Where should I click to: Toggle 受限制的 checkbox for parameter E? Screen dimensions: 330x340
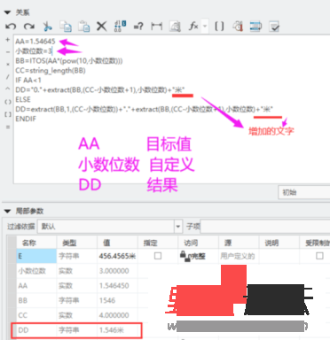point(319,256)
